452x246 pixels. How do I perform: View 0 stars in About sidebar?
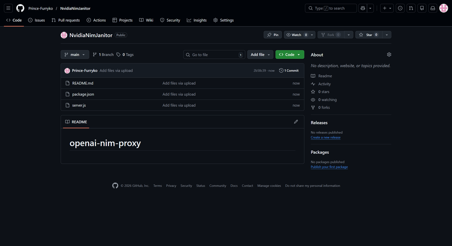[320, 92]
